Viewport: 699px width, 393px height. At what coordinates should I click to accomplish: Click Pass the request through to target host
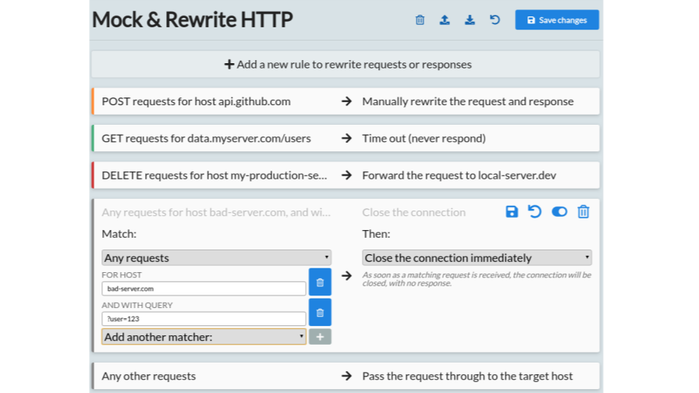pos(467,376)
